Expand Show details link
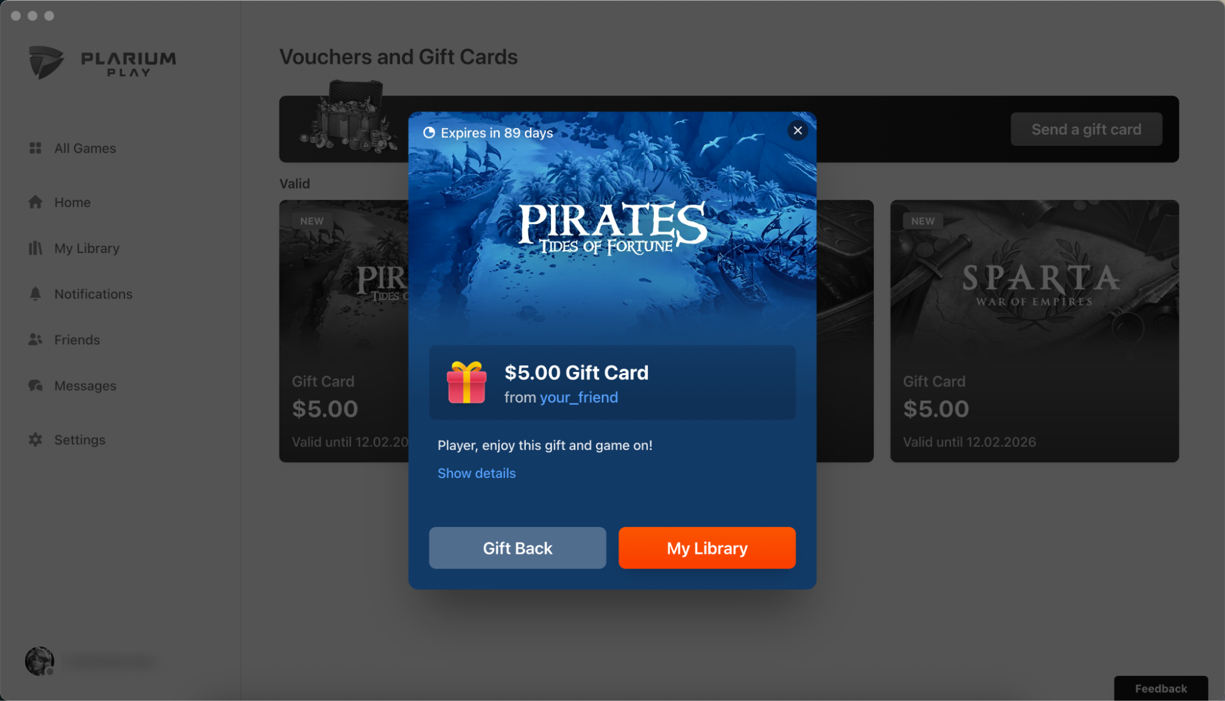The width and height of the screenshot is (1225, 701). click(x=476, y=473)
